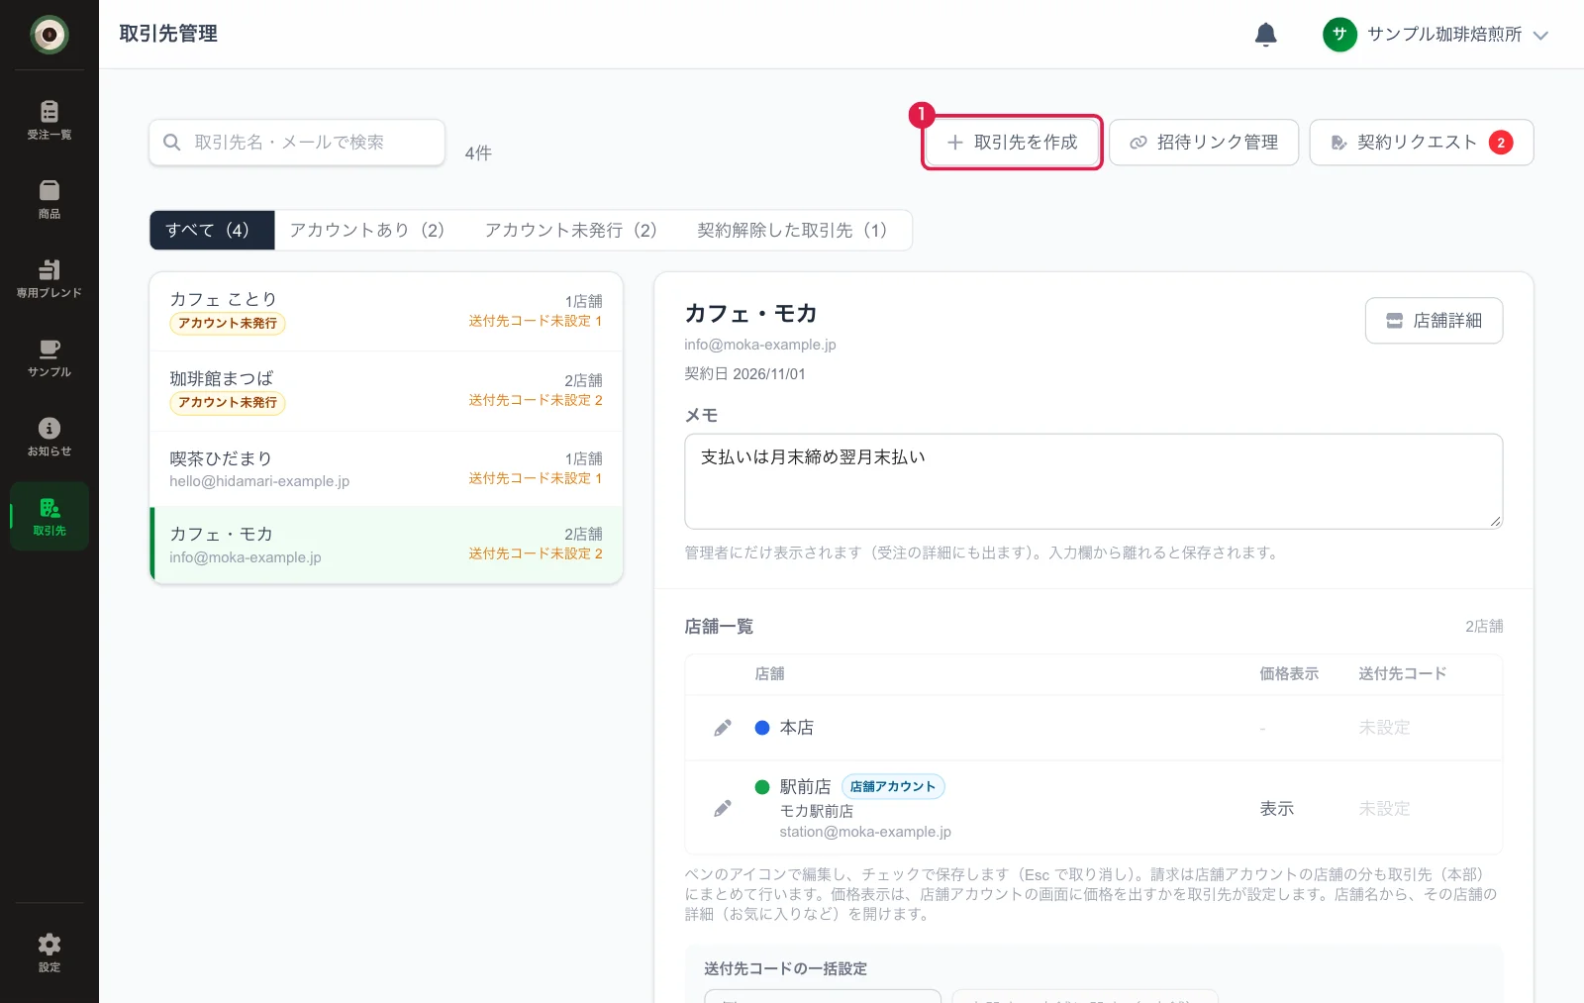Screen dimensions: 1584x1003
Task: Select 取引先 sidebar item
Action: coord(49,516)
